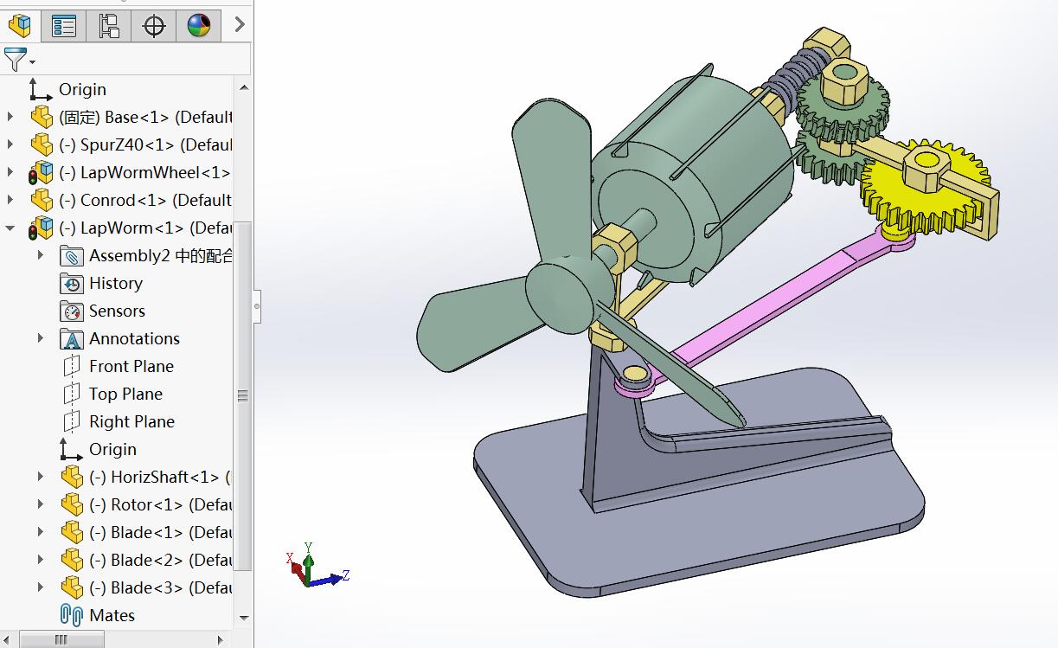Select the History item label
The image size is (1058, 648).
(x=116, y=283)
